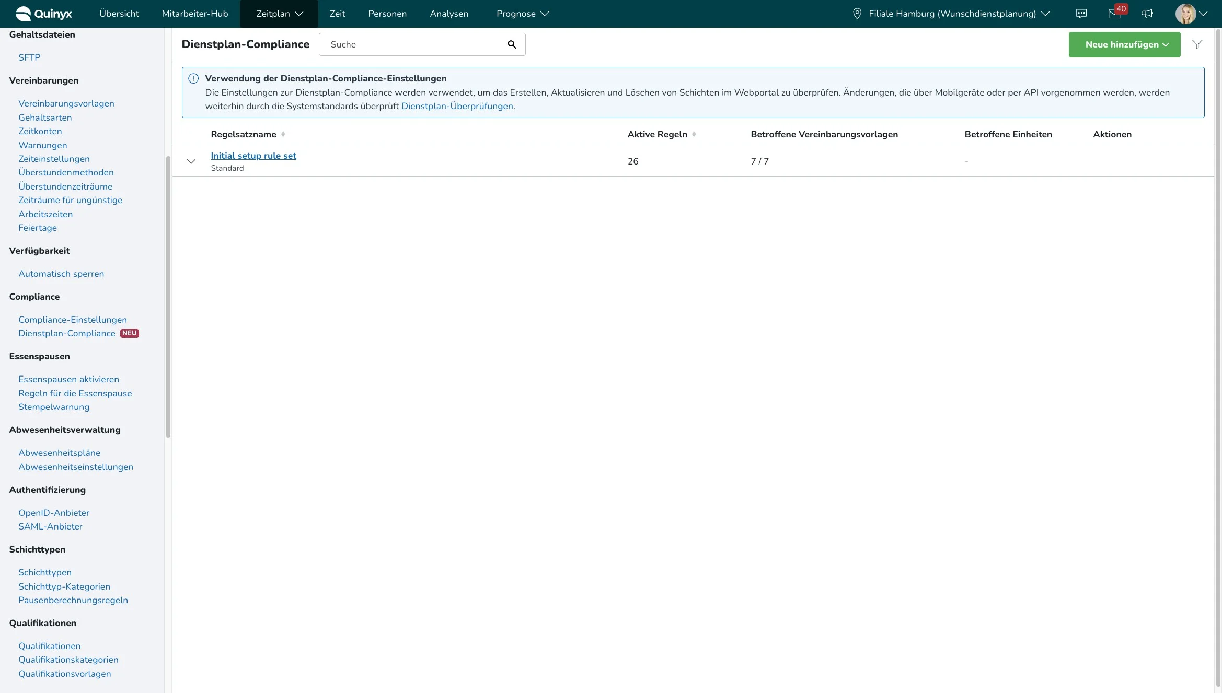Sort by Regelsatzname column arrow
Screen dimensions: 1222x693
tap(283, 134)
